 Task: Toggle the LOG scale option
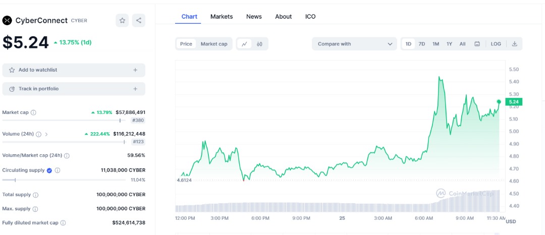pos(496,44)
